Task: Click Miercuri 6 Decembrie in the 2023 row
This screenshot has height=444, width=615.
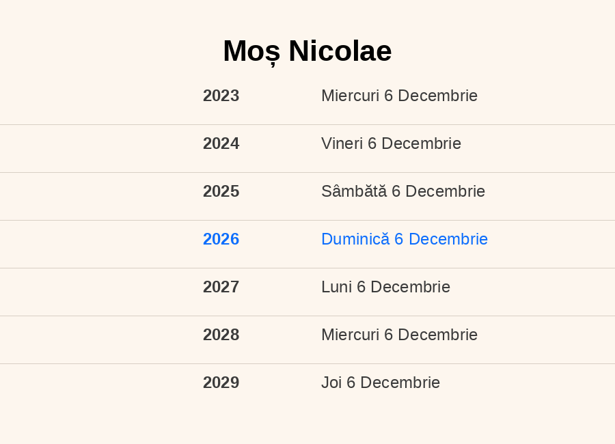Action: tap(399, 96)
